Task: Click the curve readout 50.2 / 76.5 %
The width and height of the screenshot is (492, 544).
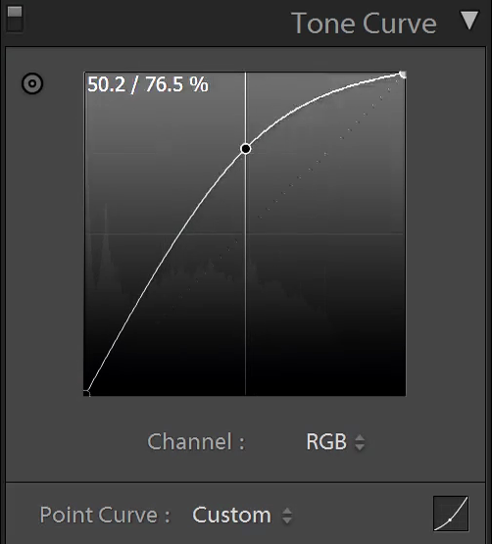Action: [148, 84]
